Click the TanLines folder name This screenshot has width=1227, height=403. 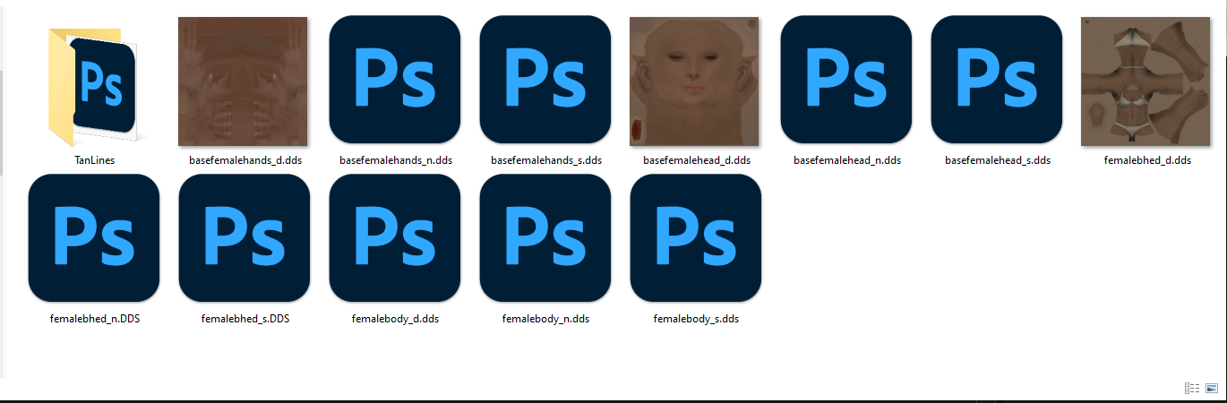coord(94,160)
